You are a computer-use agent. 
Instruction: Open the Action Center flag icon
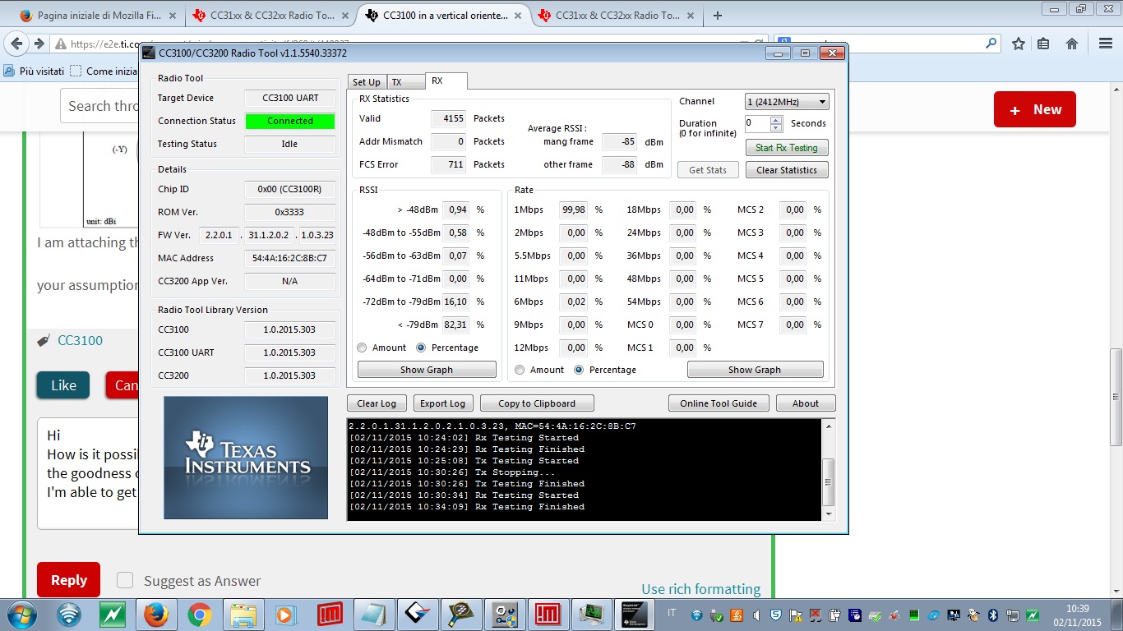[795, 615]
